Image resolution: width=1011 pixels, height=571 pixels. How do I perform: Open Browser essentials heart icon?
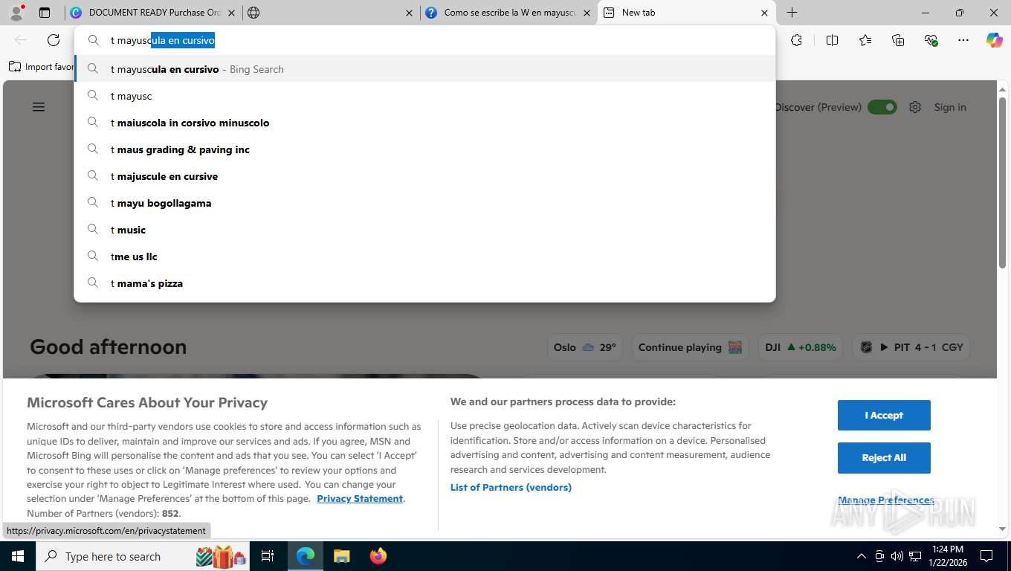pyautogui.click(x=931, y=40)
